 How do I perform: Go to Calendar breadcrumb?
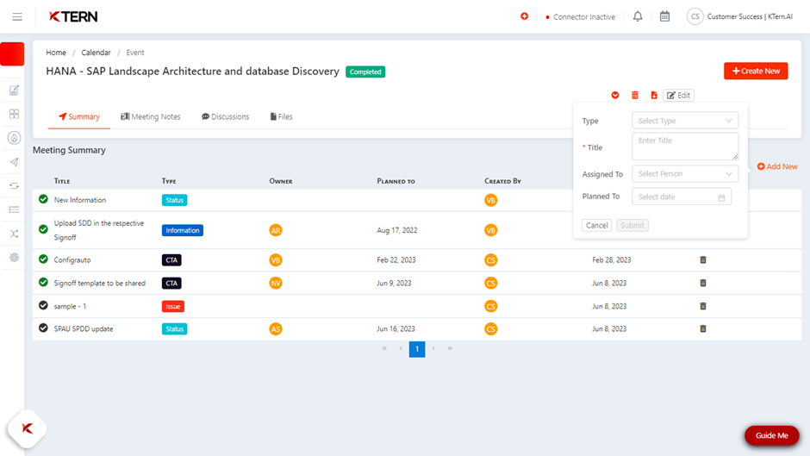tap(96, 53)
